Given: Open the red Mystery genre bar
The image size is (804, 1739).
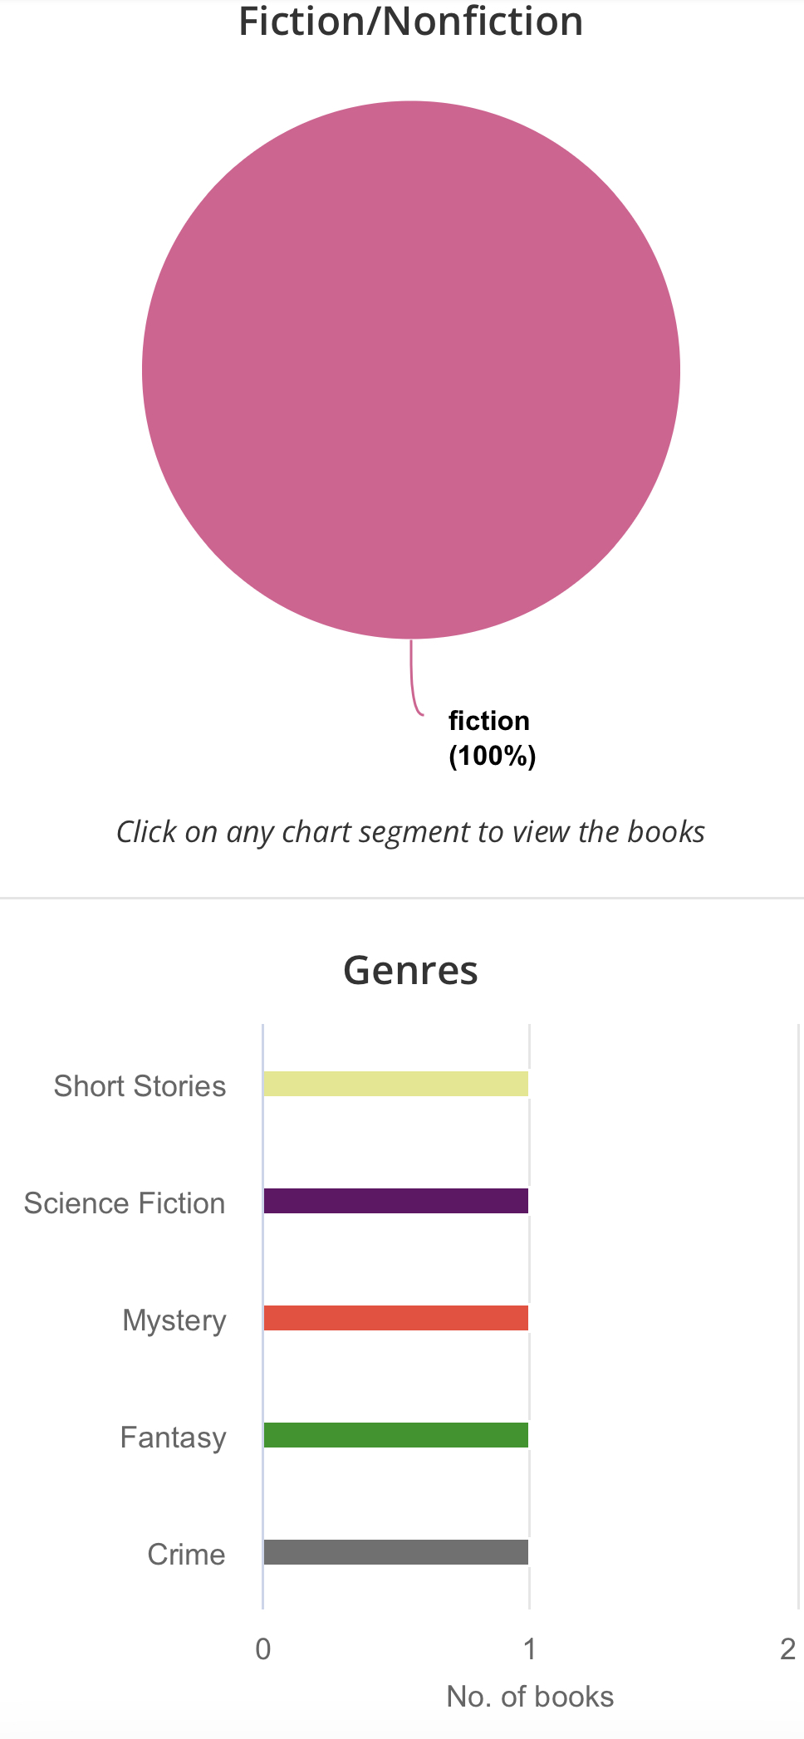Looking at the screenshot, I should pos(395,1318).
